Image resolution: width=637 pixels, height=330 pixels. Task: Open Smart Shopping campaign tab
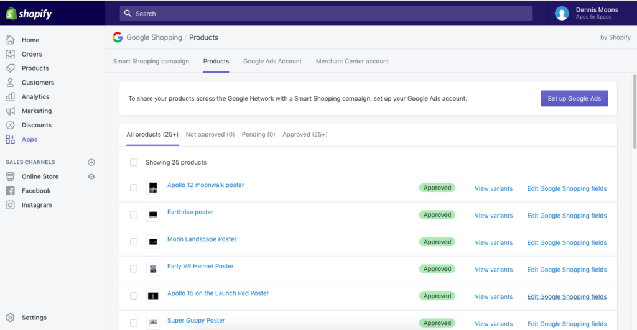pos(151,62)
